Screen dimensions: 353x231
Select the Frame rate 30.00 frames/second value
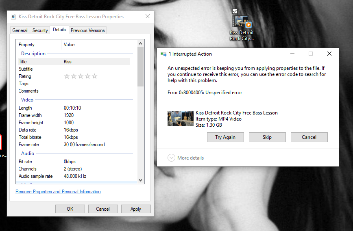pyautogui.click(x=84, y=145)
